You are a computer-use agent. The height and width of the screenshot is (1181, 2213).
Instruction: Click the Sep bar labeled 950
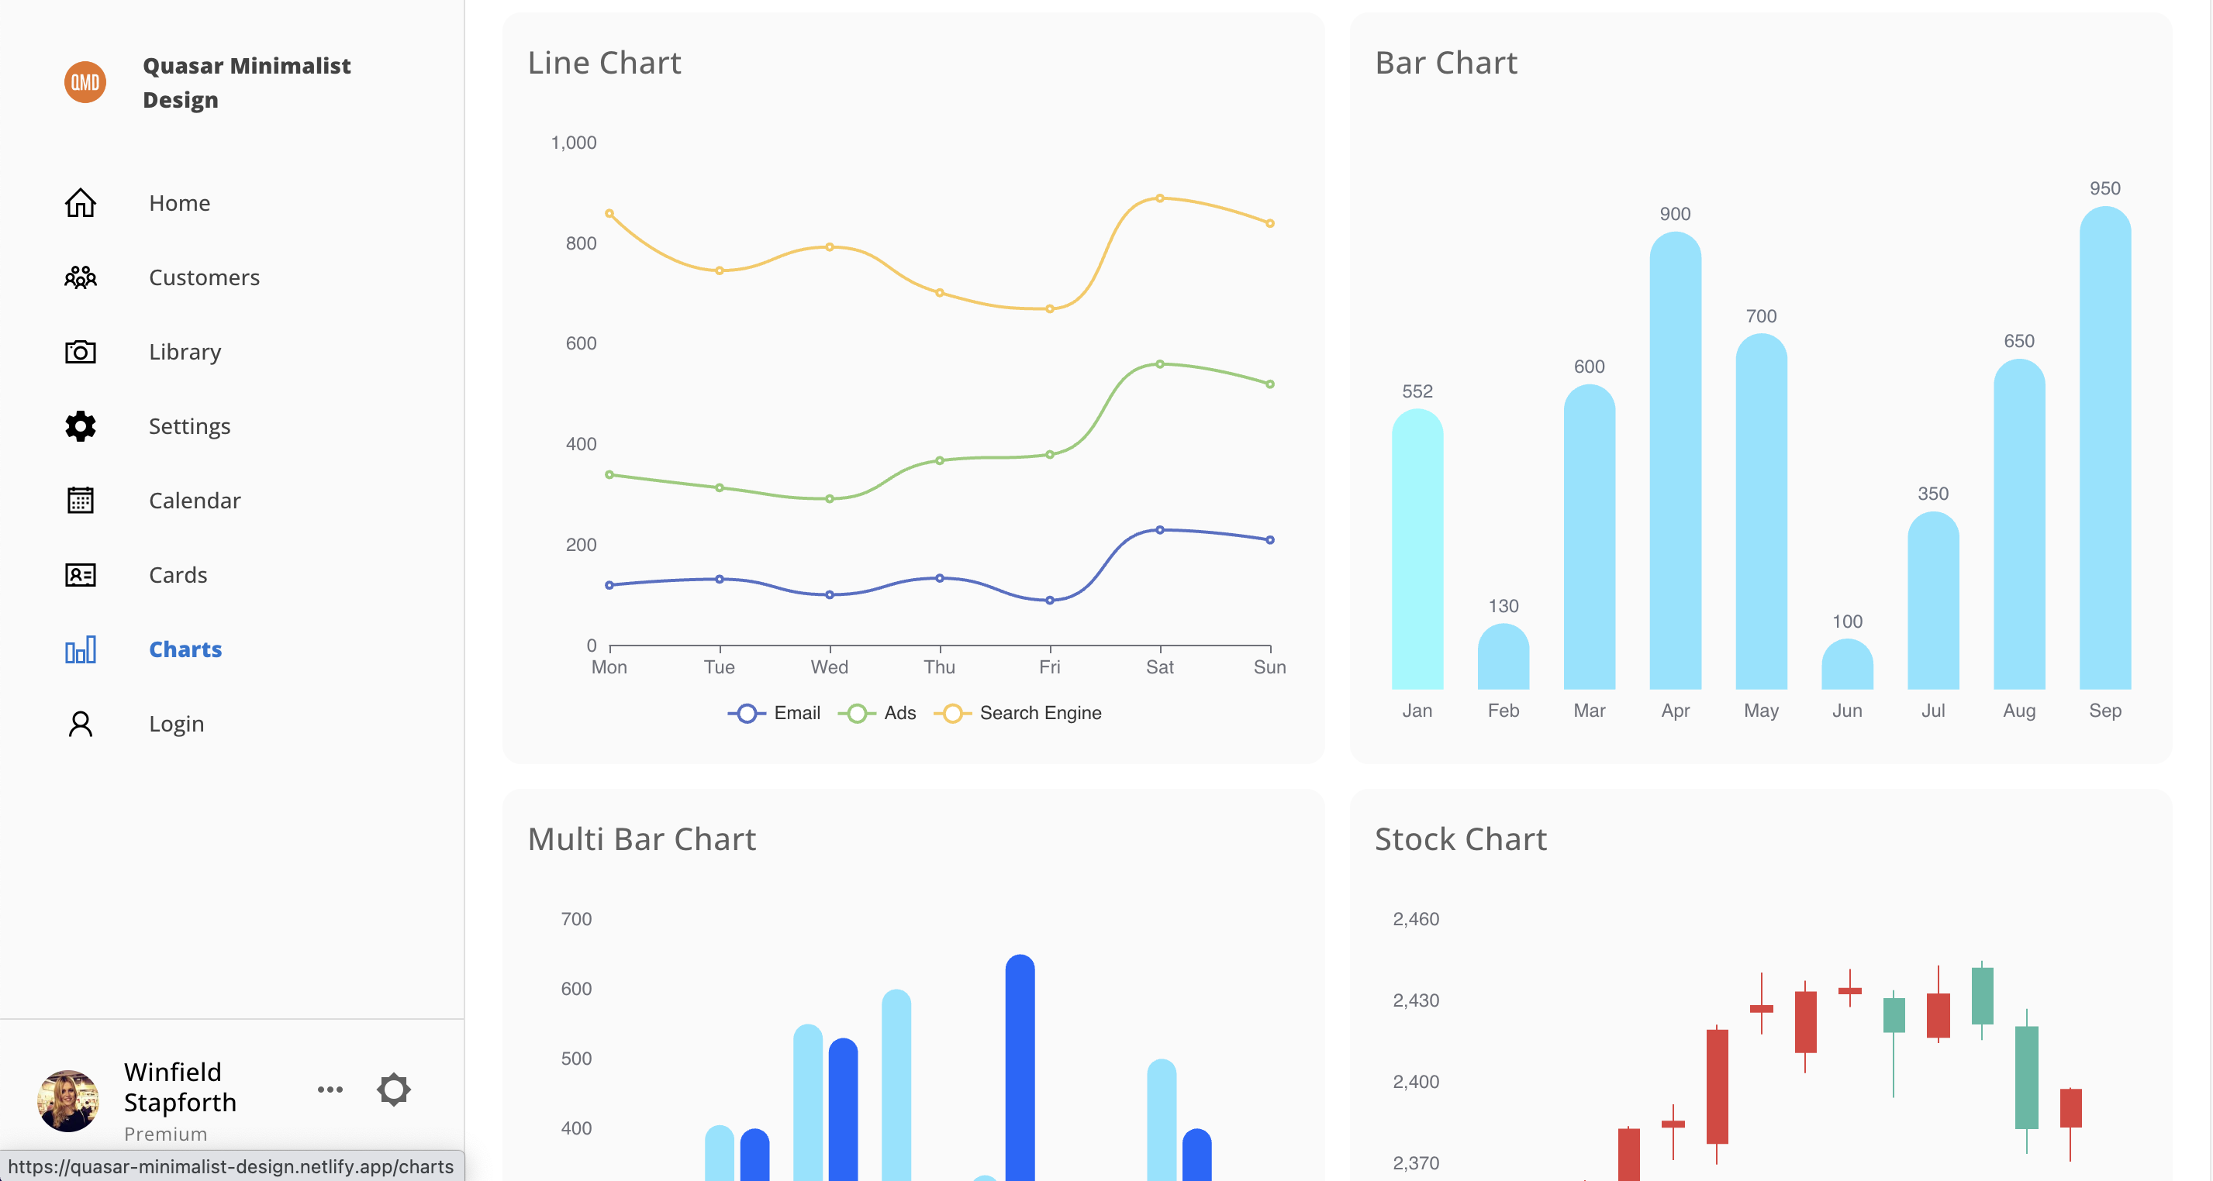(2104, 448)
